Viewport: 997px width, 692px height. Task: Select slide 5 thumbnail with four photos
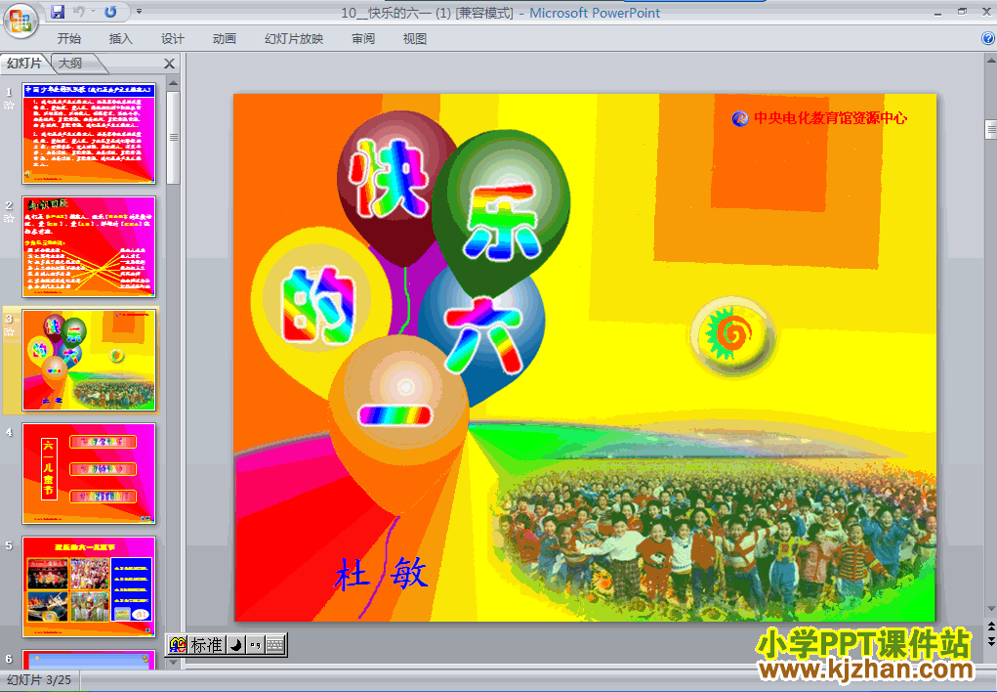(x=89, y=587)
